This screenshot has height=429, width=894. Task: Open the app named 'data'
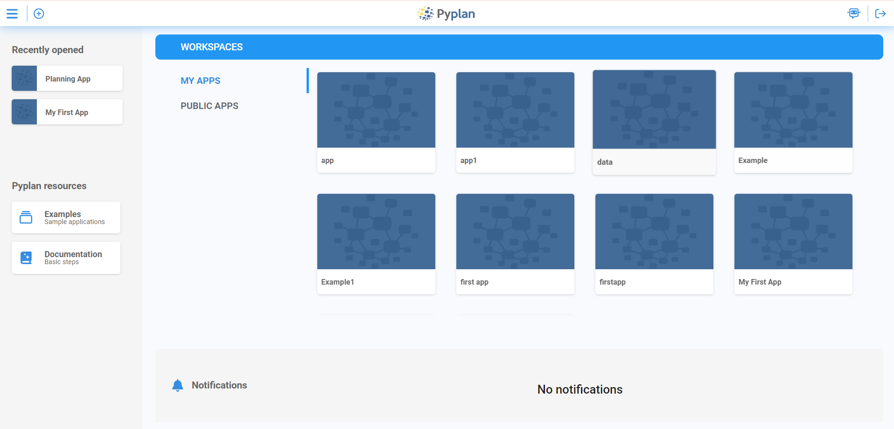(654, 122)
